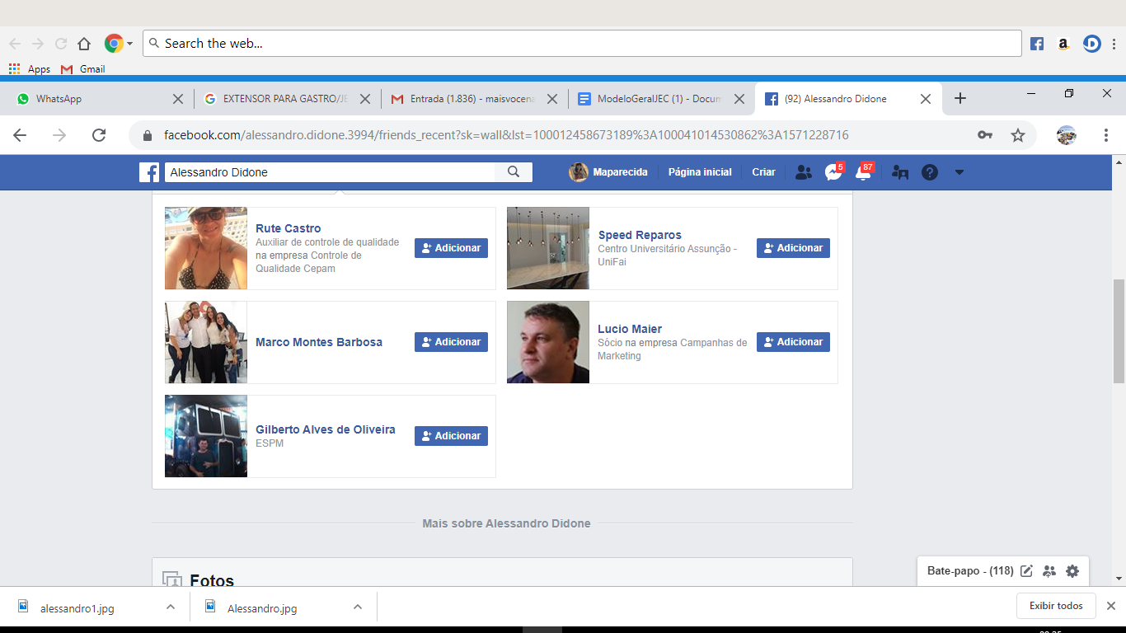Image resolution: width=1126 pixels, height=633 pixels.
Task: Create new group icon in Bate-papo bar
Action: tap(1049, 570)
